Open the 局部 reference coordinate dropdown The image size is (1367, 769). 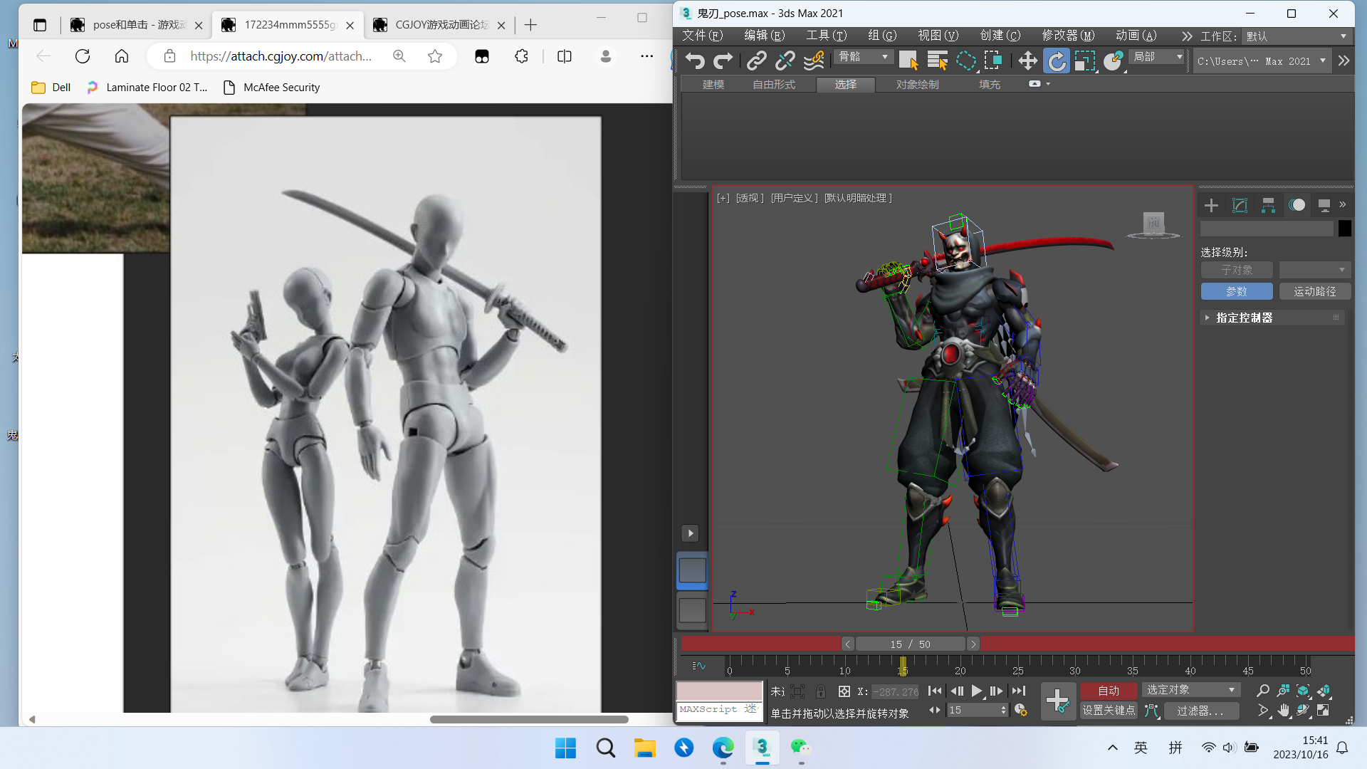(x=1158, y=57)
